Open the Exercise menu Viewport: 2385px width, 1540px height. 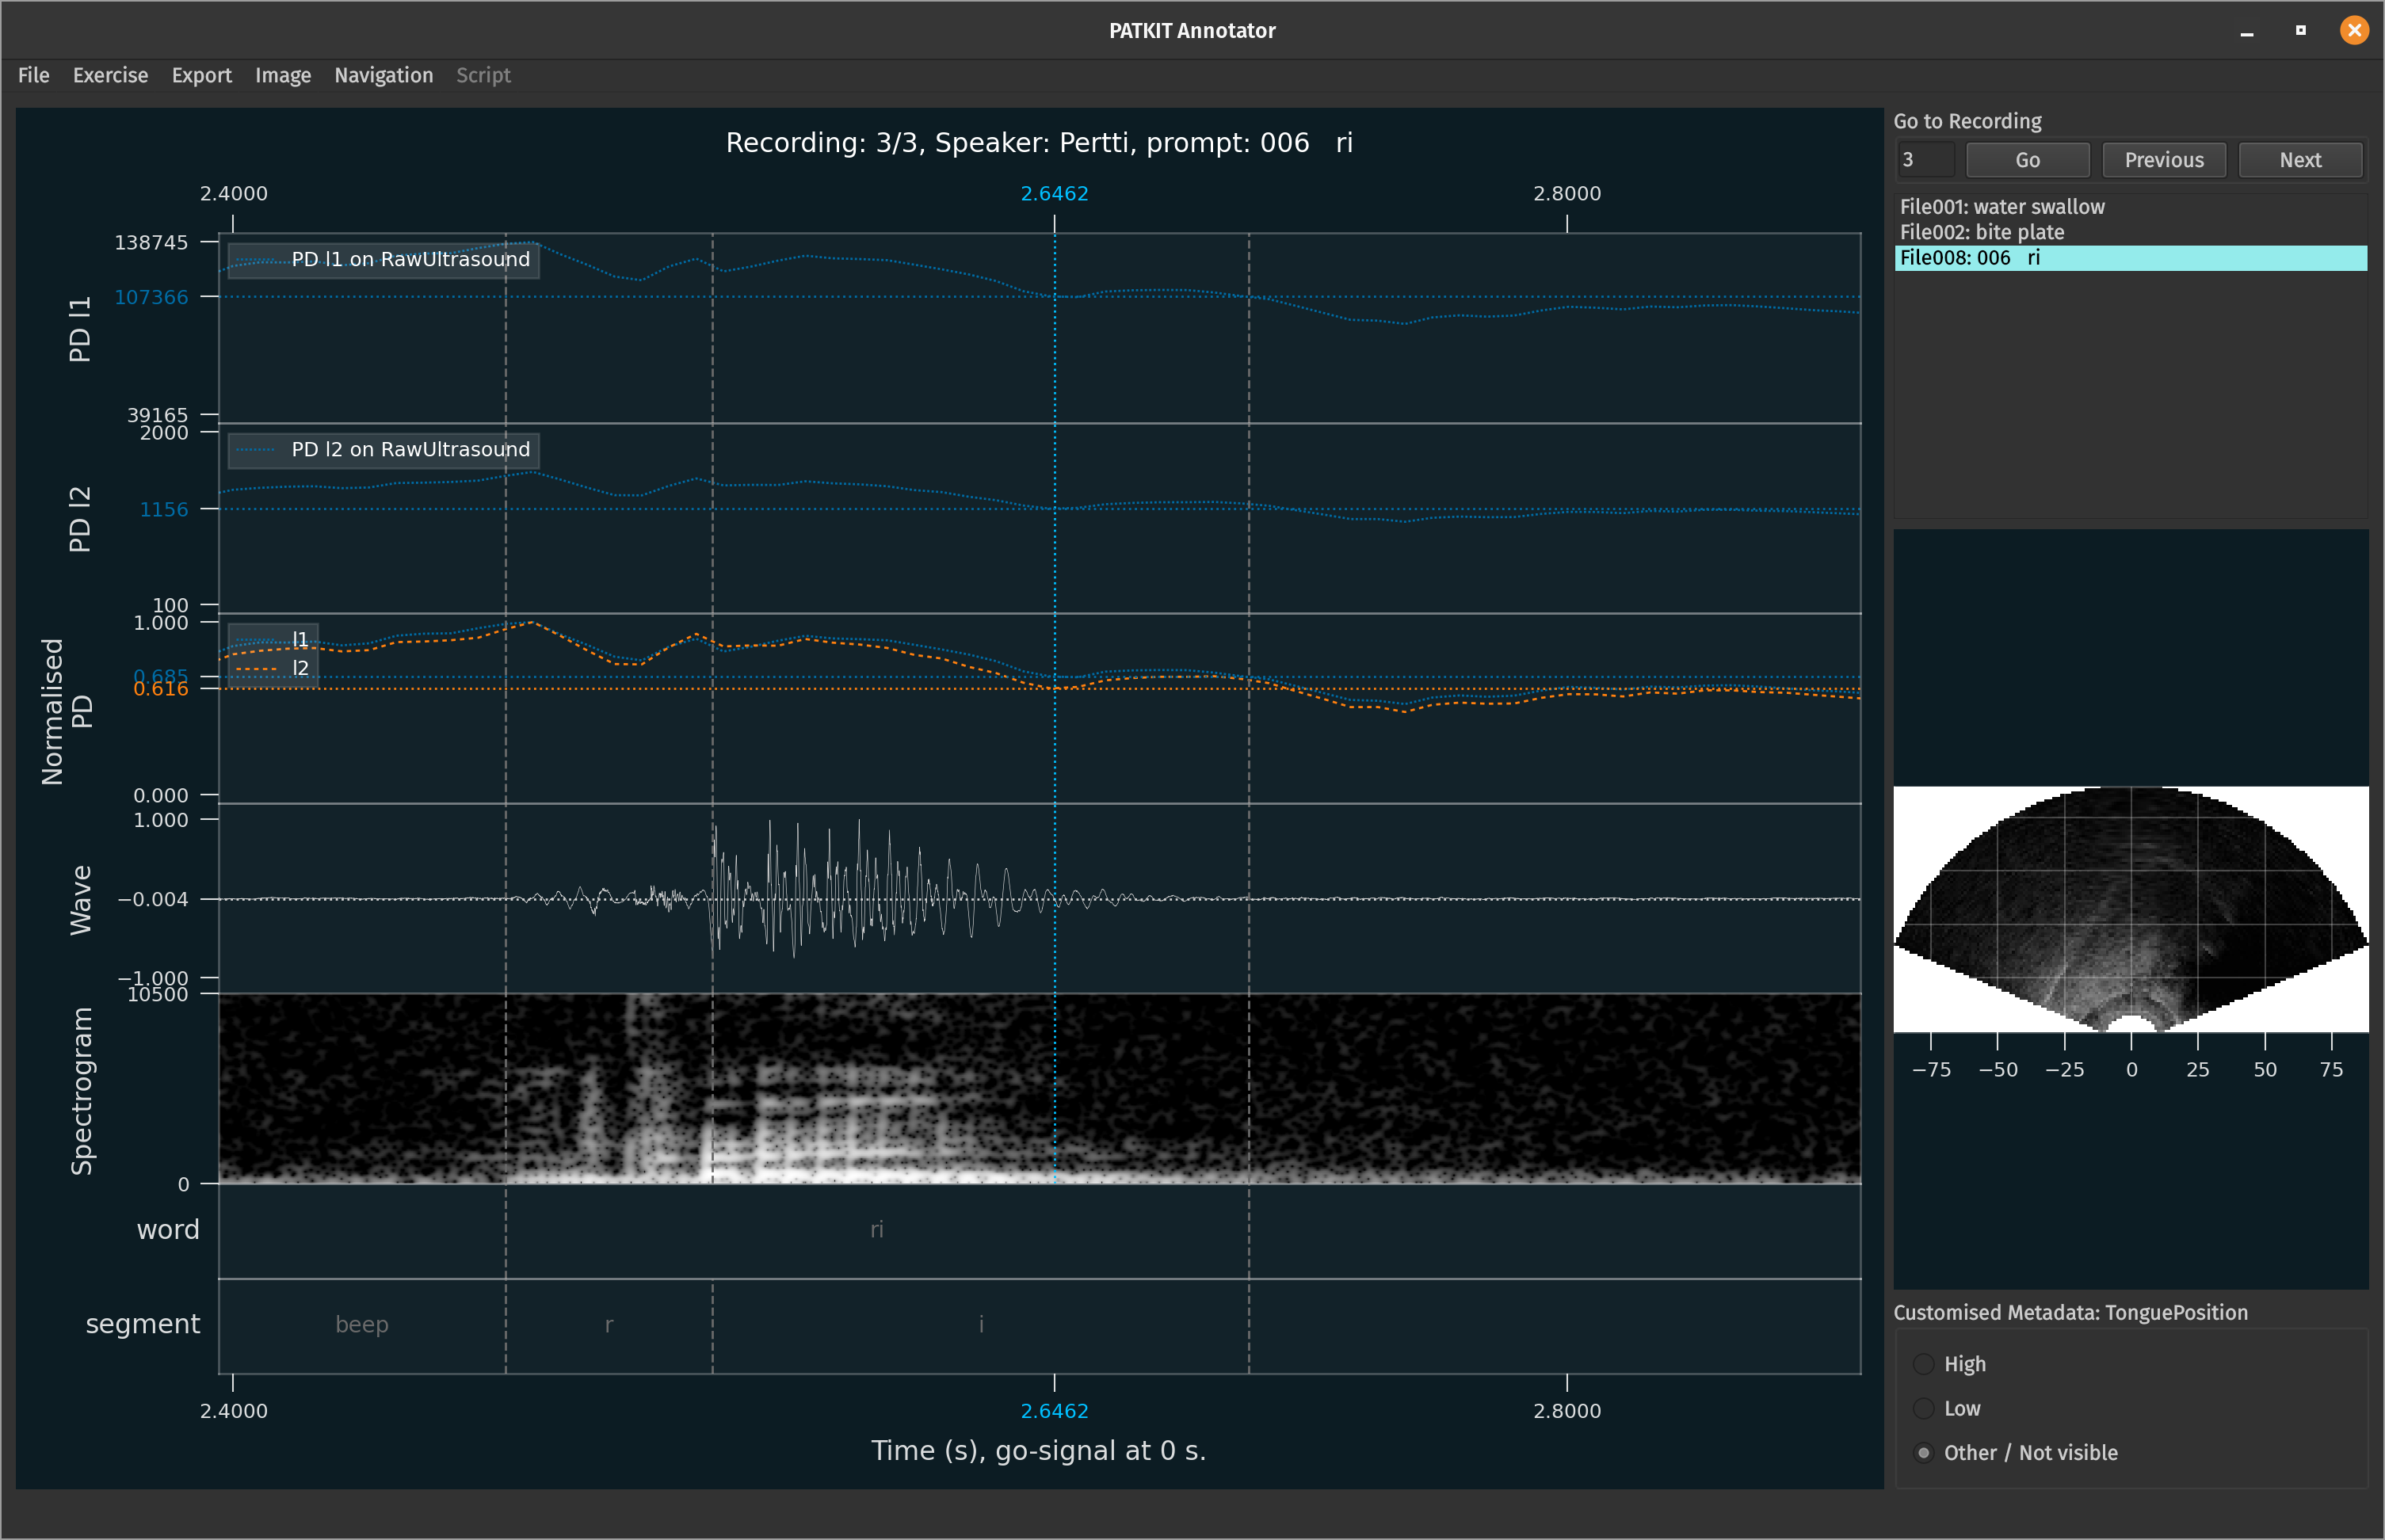pos(110,75)
